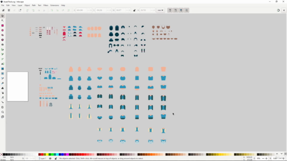Click the W width input field
The width and height of the screenshot is (287, 161).
123,10
